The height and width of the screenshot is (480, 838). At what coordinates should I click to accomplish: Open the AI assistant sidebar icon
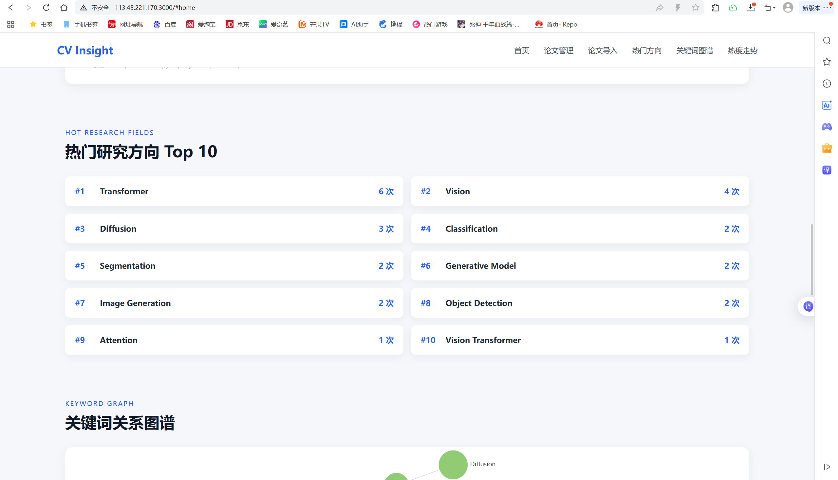(x=827, y=105)
